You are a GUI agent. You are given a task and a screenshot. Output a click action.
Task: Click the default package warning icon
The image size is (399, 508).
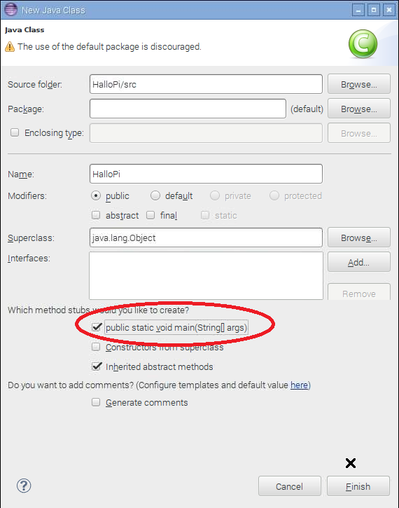point(10,47)
